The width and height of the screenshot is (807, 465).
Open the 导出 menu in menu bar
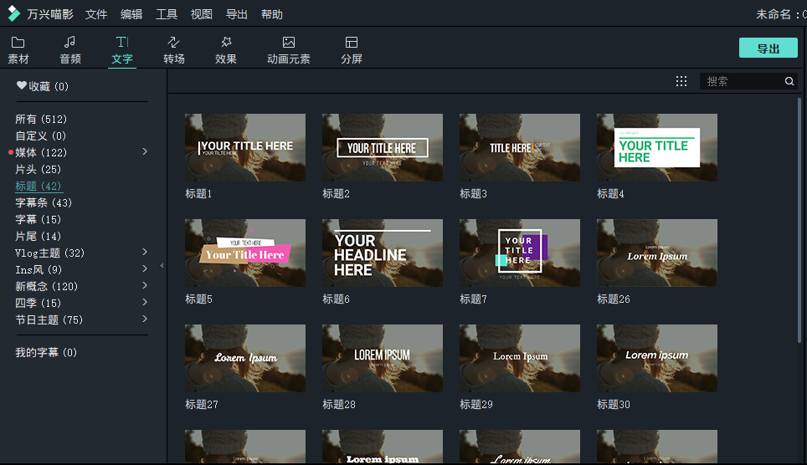(x=237, y=14)
